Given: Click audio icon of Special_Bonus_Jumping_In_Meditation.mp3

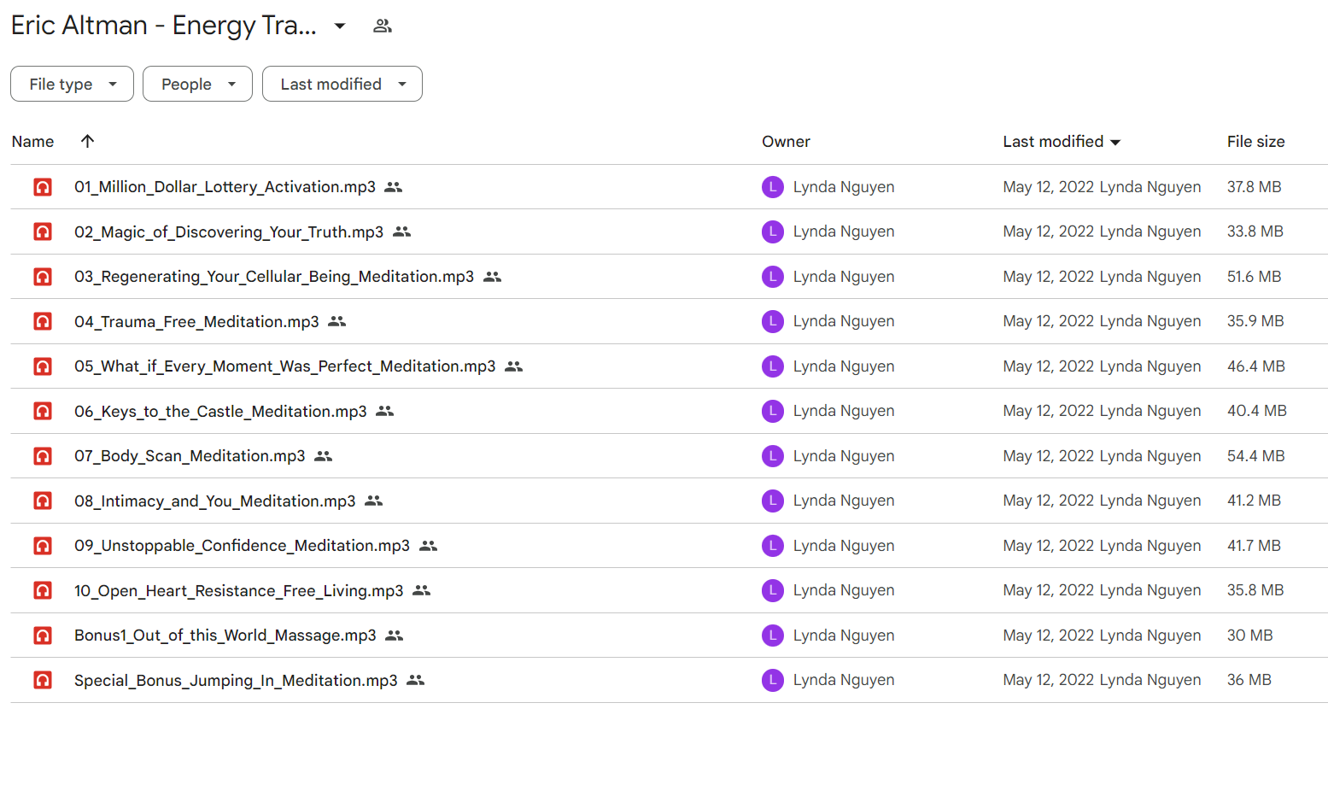Looking at the screenshot, I should (x=43, y=680).
